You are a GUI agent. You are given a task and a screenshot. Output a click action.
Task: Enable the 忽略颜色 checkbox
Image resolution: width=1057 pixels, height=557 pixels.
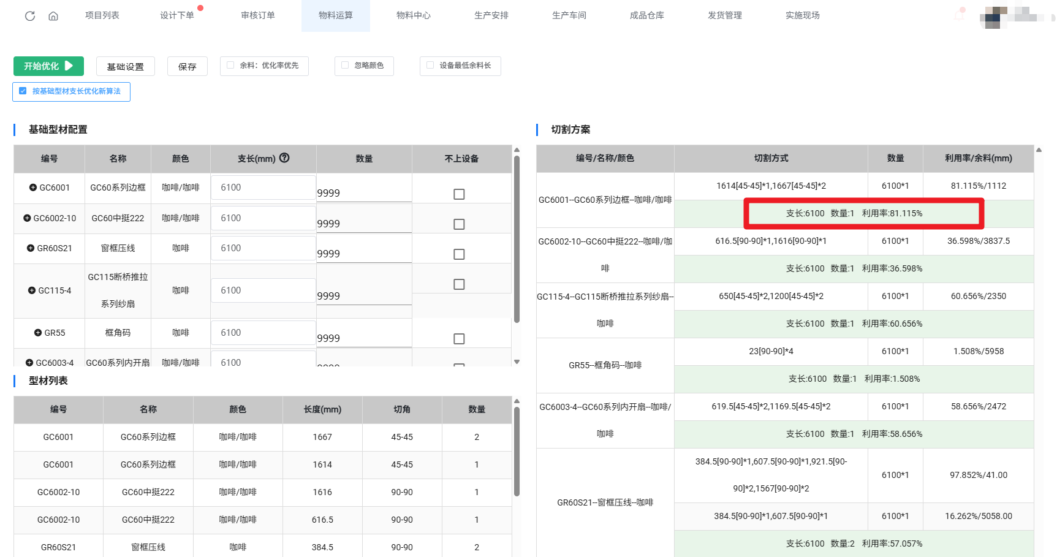[x=345, y=66]
